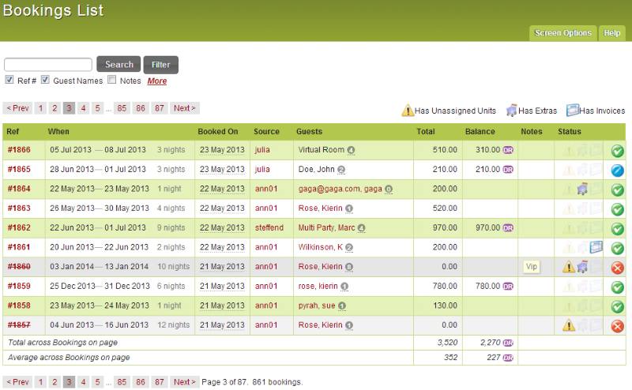Expand the Screen Options panel

[562, 33]
